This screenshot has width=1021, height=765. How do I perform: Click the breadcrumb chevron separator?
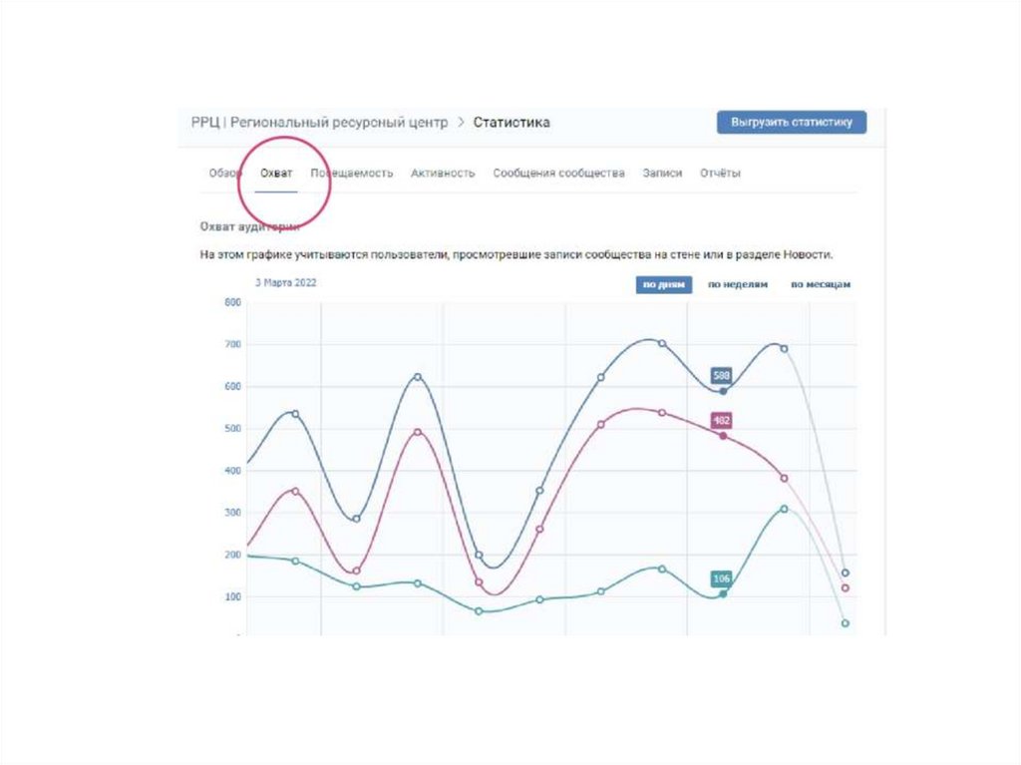tap(461, 122)
